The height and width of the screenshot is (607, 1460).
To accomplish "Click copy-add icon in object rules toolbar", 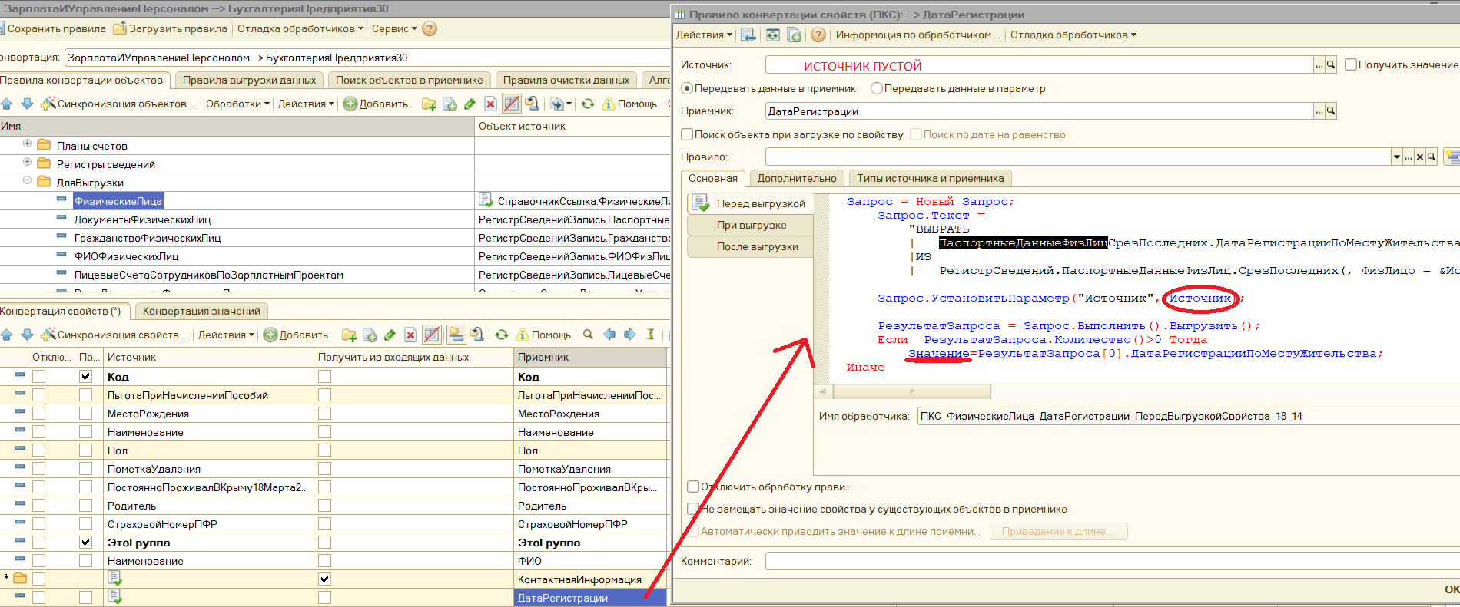I will coord(450,104).
